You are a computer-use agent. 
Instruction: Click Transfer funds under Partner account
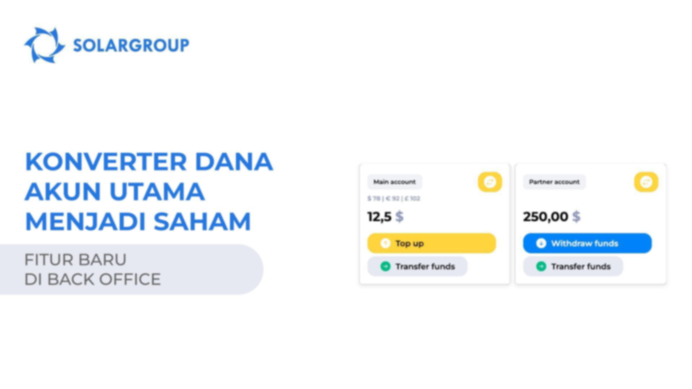click(x=573, y=267)
